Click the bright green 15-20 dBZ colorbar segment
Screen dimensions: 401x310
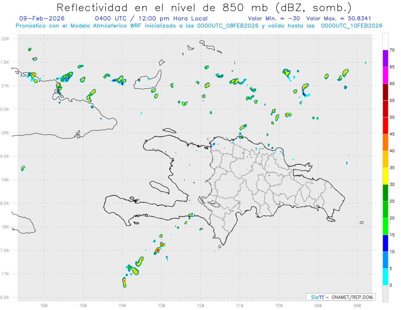[x=385, y=226]
